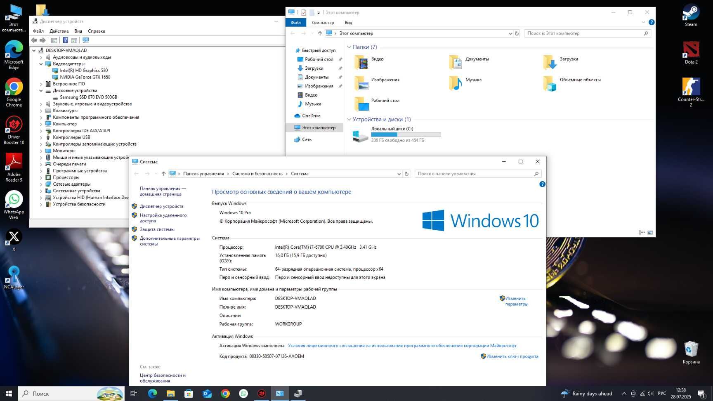Expand Сетевые адаптеры node
The height and width of the screenshot is (401, 713).
pyautogui.click(x=41, y=184)
